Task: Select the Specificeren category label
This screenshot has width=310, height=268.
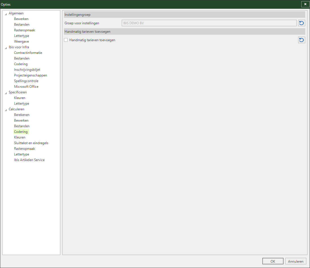Action: (17, 92)
